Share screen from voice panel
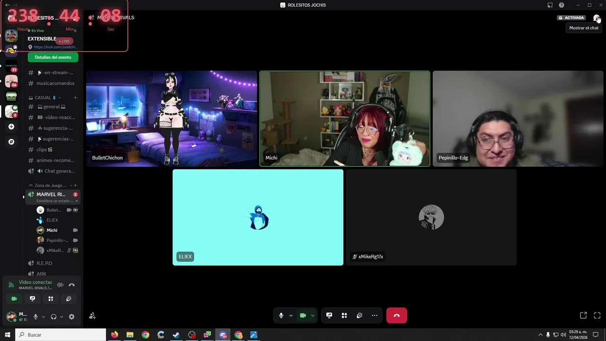 (32, 298)
